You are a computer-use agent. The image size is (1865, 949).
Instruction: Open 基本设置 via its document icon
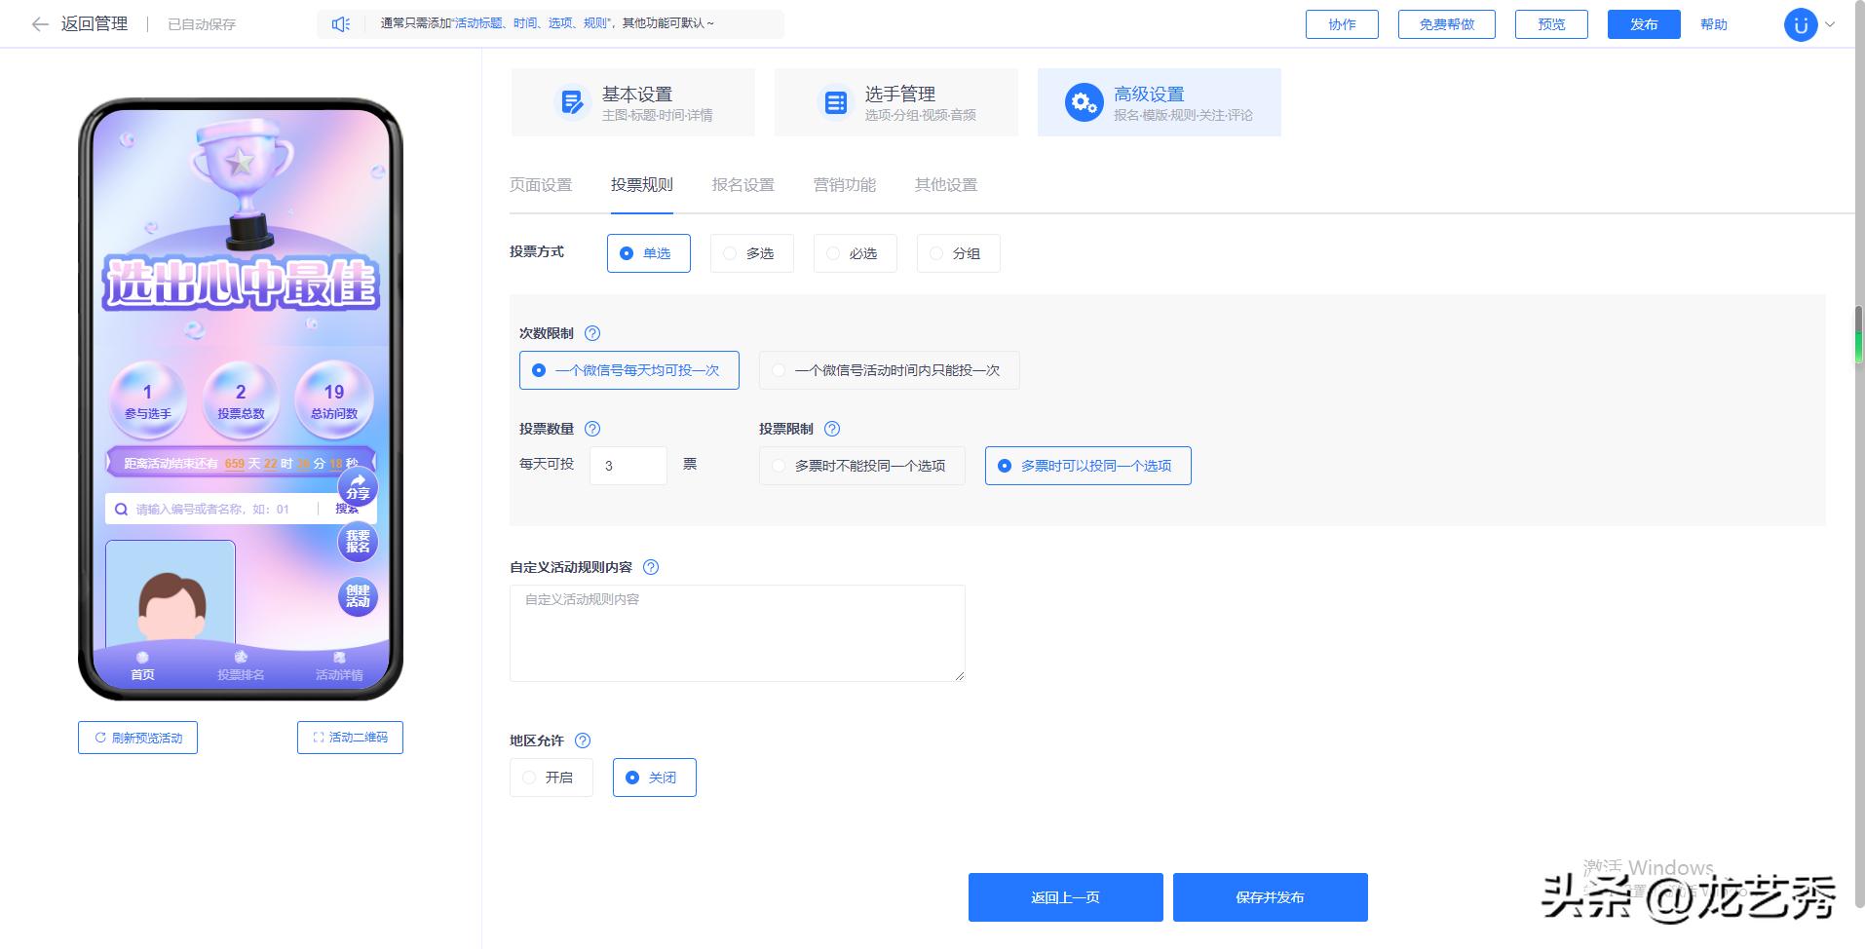pyautogui.click(x=572, y=101)
